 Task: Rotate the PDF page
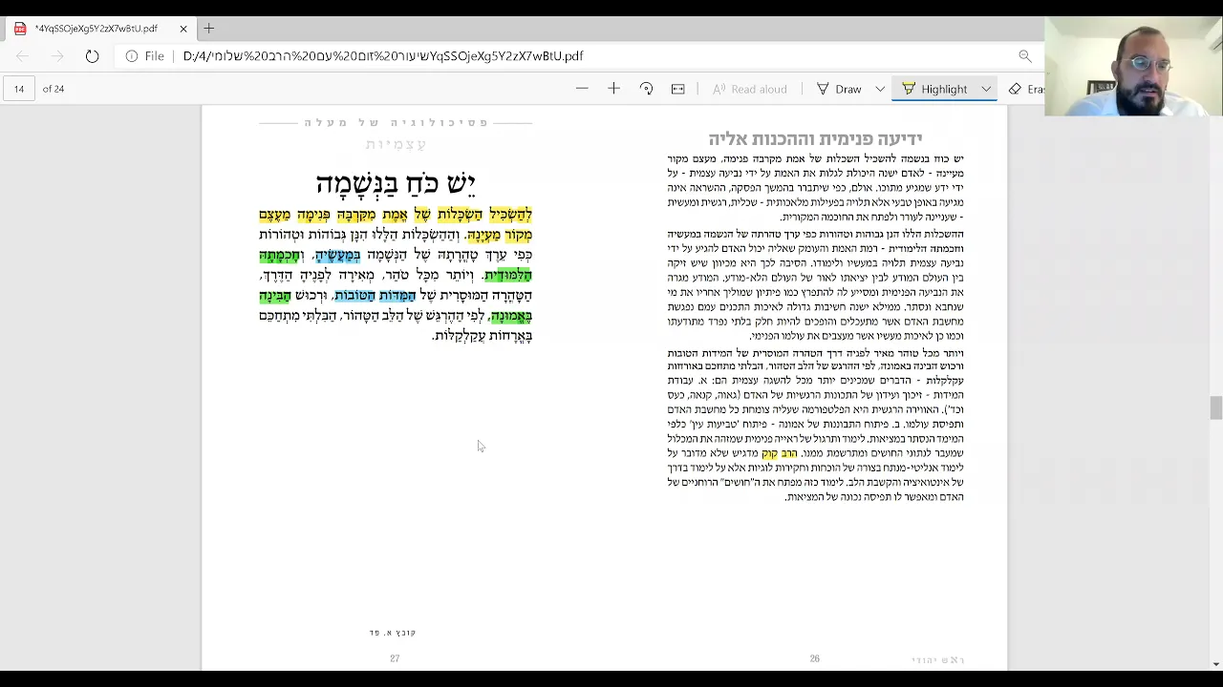click(646, 89)
